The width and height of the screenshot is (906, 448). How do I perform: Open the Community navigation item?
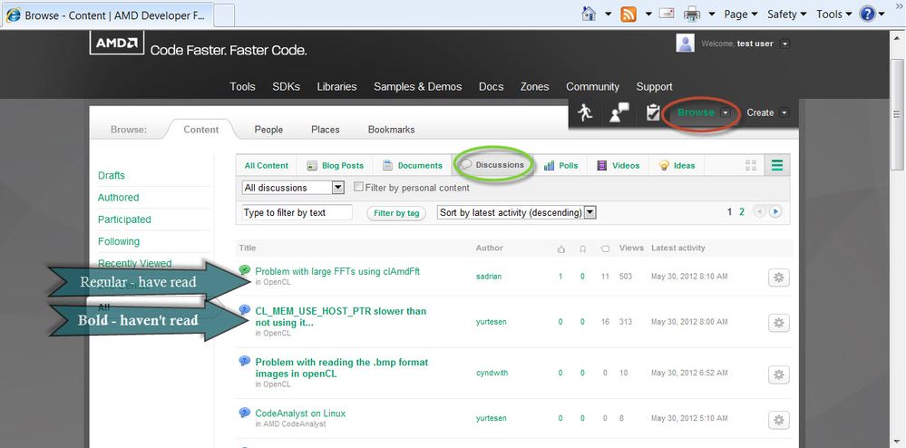592,87
